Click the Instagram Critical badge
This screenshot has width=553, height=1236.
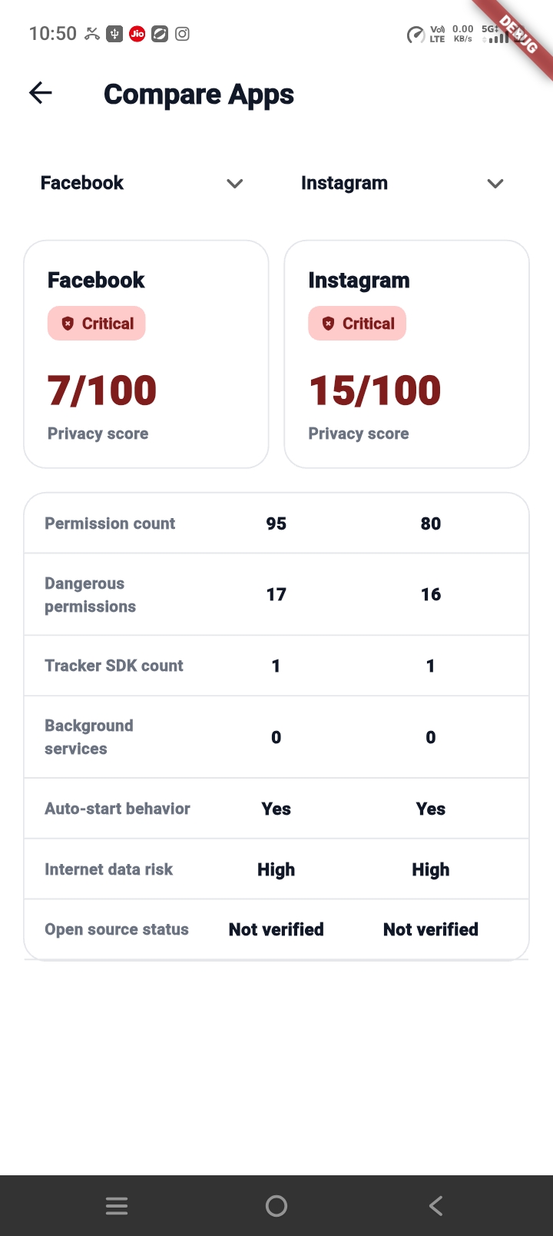point(357,324)
